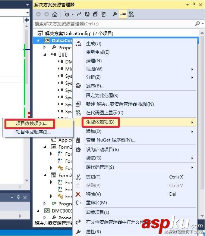Pin the lower-left panel
Screen dimensions: 205x236
[19, 197]
